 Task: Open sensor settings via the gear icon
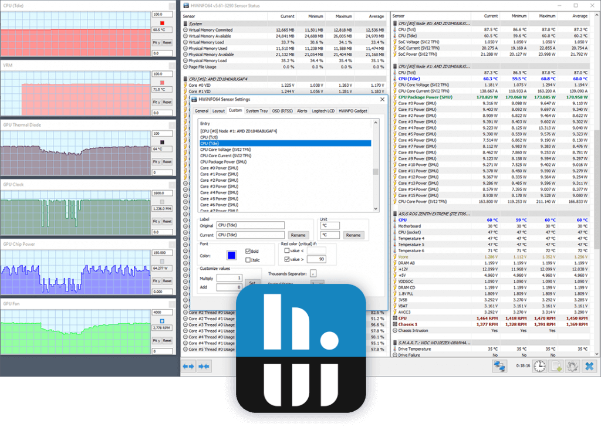[x=572, y=366]
